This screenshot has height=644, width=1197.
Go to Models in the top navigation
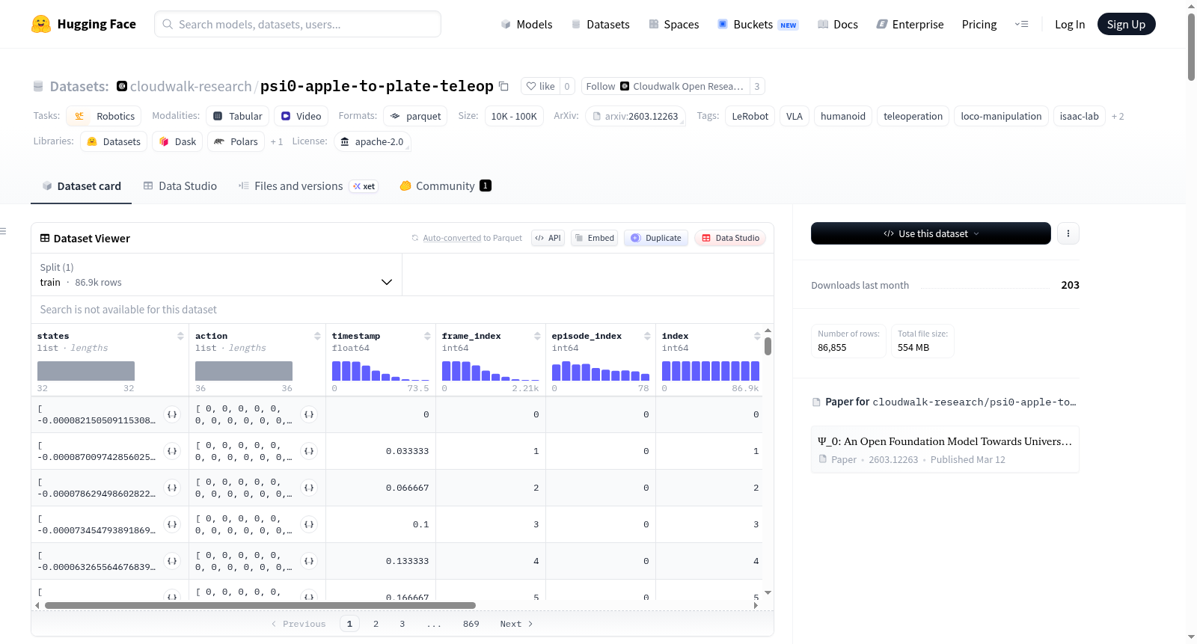[527, 25]
